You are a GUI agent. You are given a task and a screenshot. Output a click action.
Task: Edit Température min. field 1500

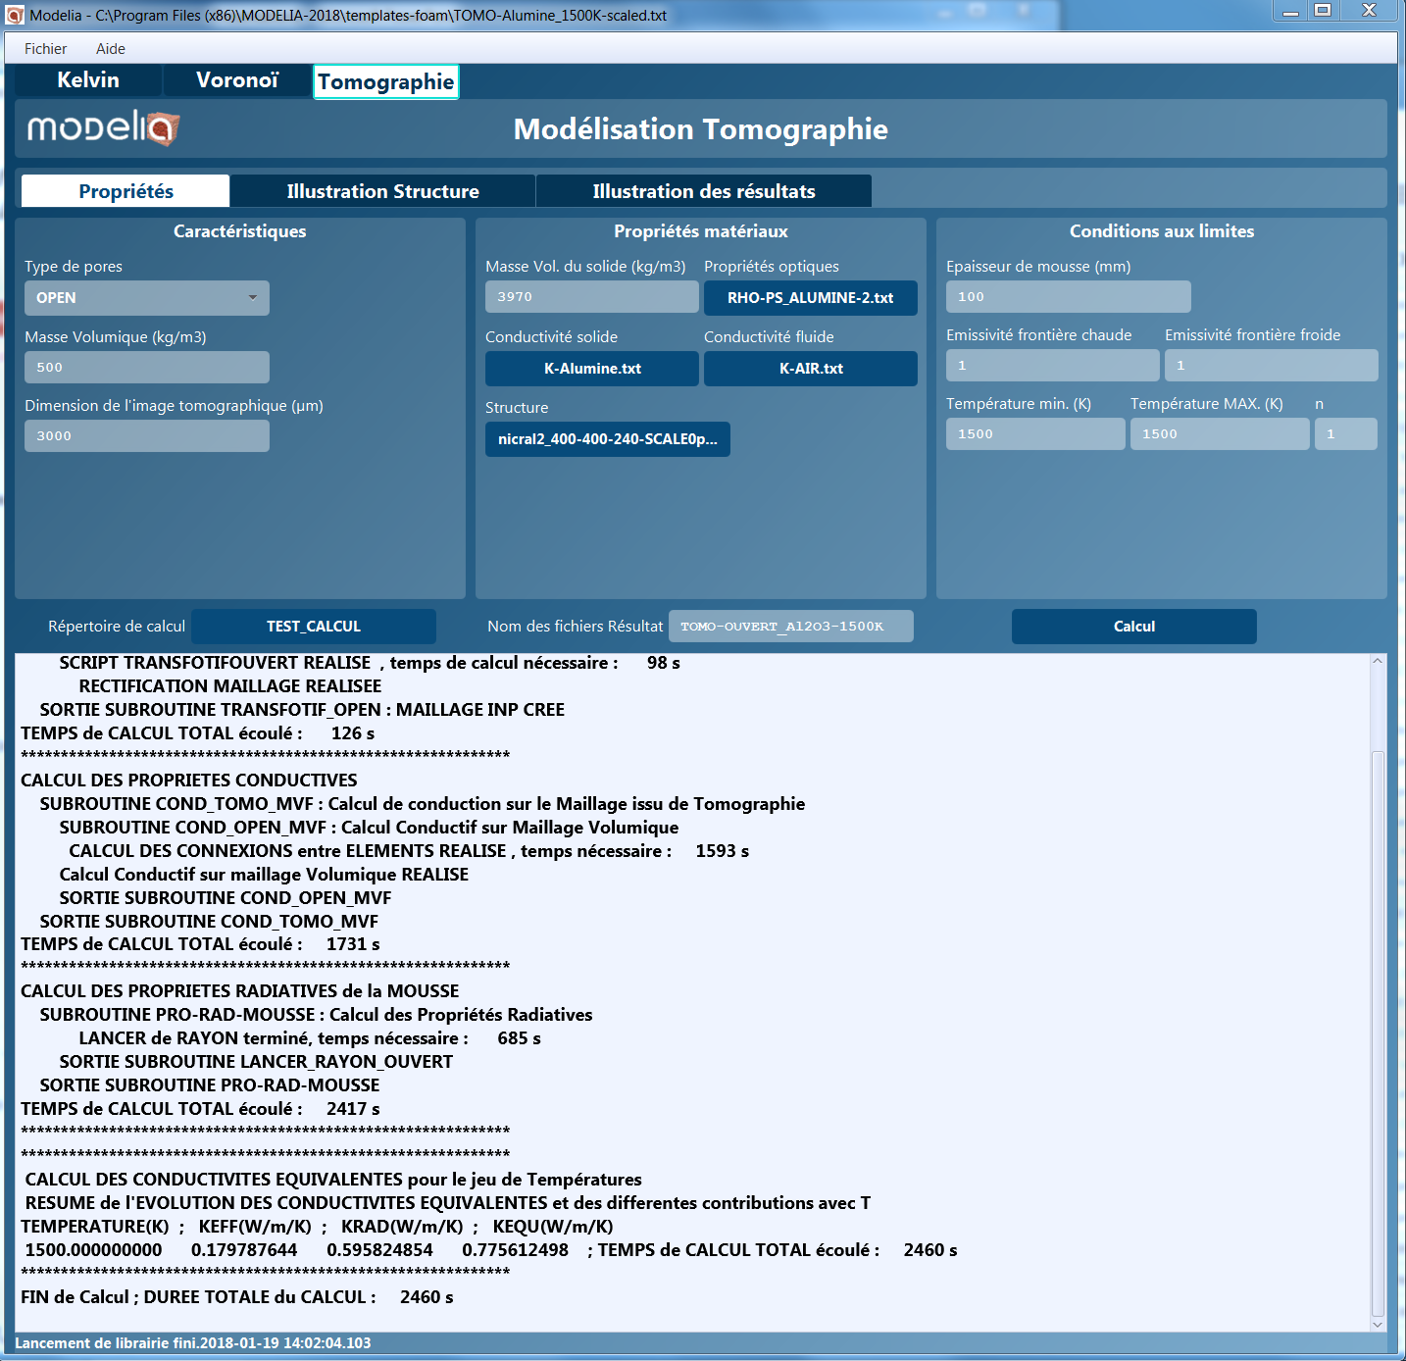1035,434
